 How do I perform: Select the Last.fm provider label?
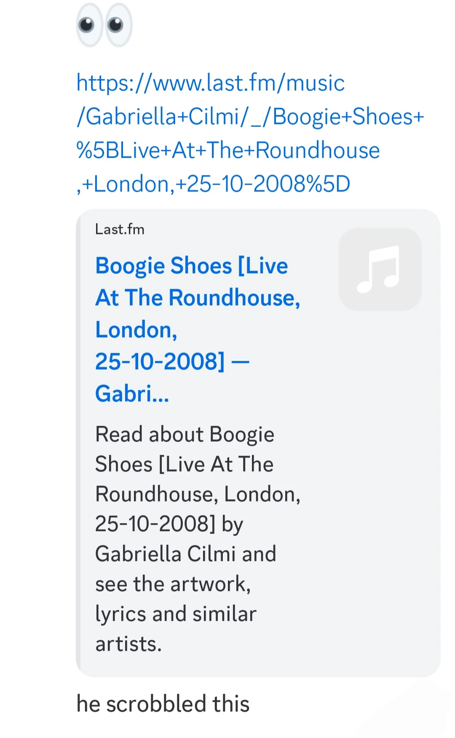click(120, 229)
